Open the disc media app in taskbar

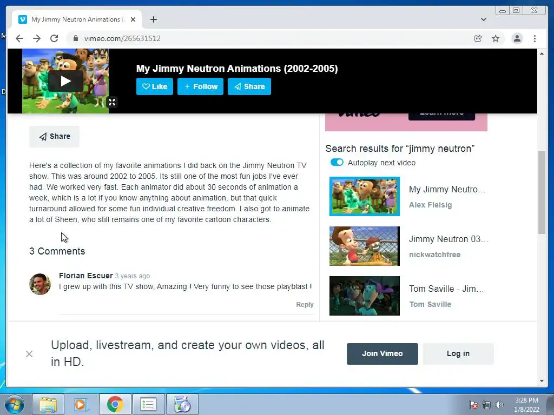(x=182, y=404)
